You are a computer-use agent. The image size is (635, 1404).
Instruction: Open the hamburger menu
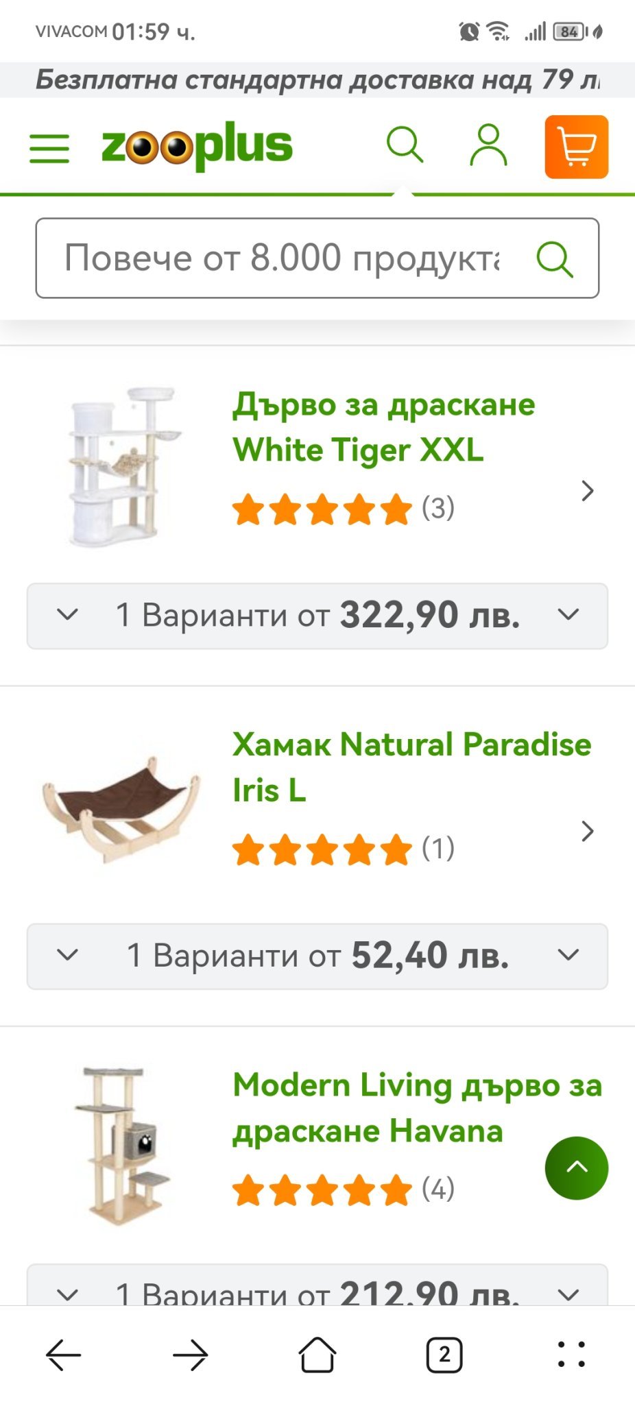click(49, 148)
